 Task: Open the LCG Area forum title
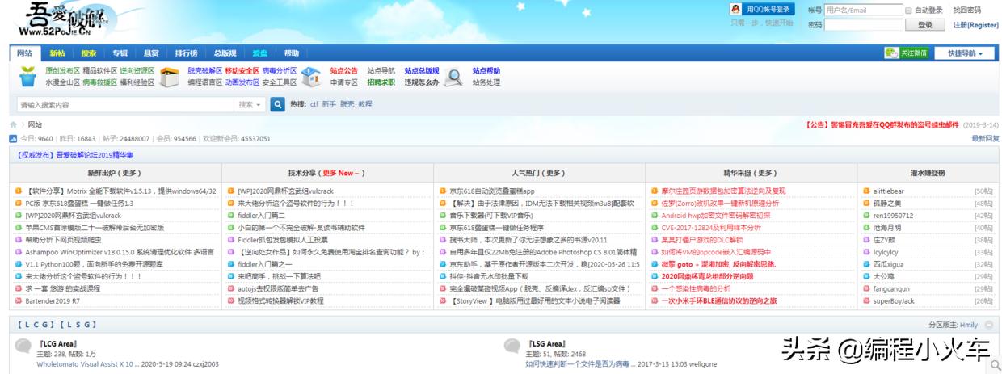pyautogui.click(x=58, y=344)
